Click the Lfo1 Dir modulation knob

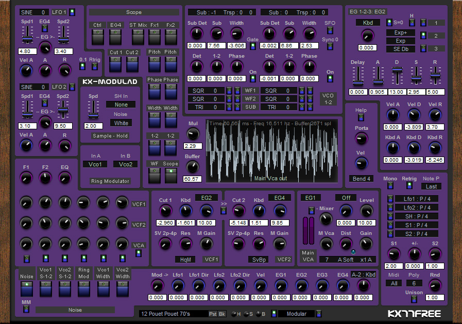[199, 286]
